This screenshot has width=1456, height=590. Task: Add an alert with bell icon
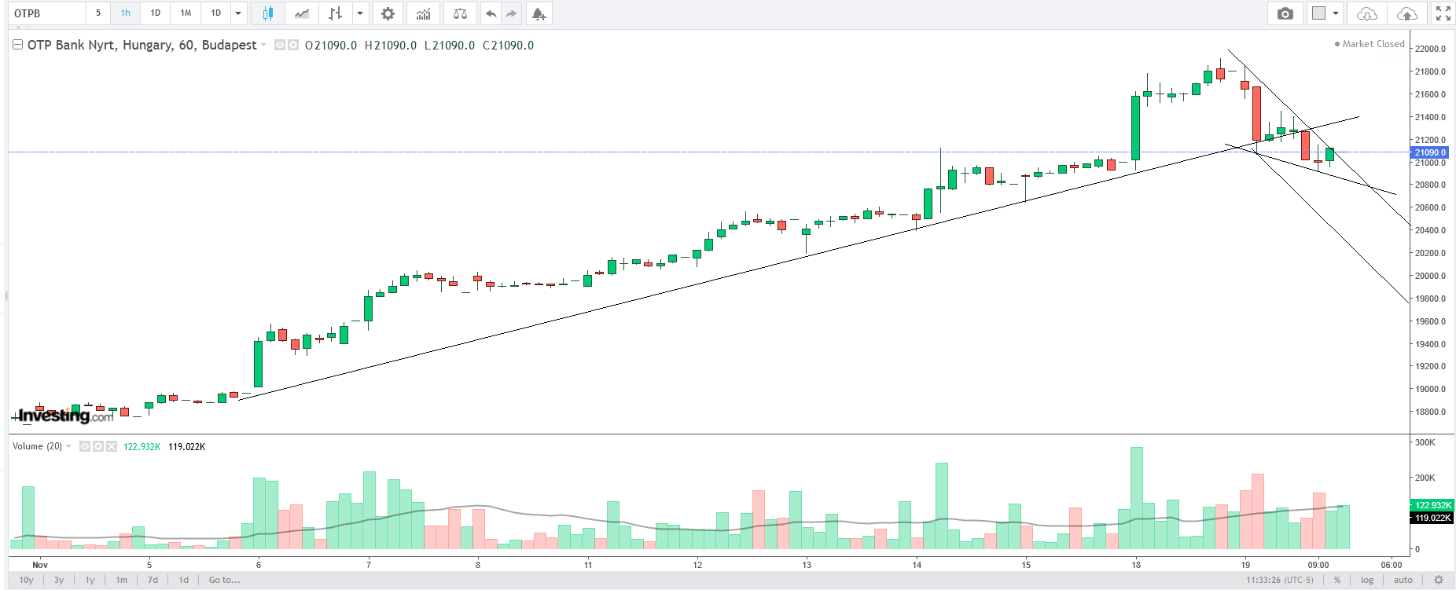pos(539,13)
